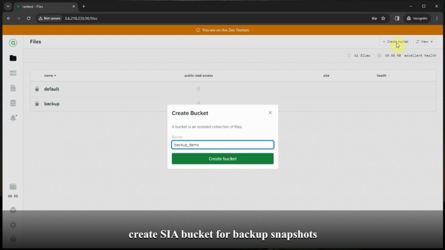Sort by the health column header
Screen dimensions: 445x250
pyautogui.click(x=383, y=76)
